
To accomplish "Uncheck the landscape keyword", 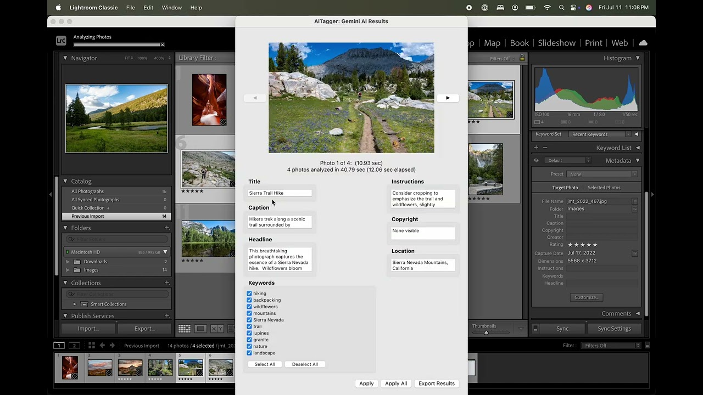I will [249, 353].
